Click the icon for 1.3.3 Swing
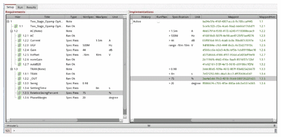Viewport: 281px width, 137px height. [x=20, y=83]
